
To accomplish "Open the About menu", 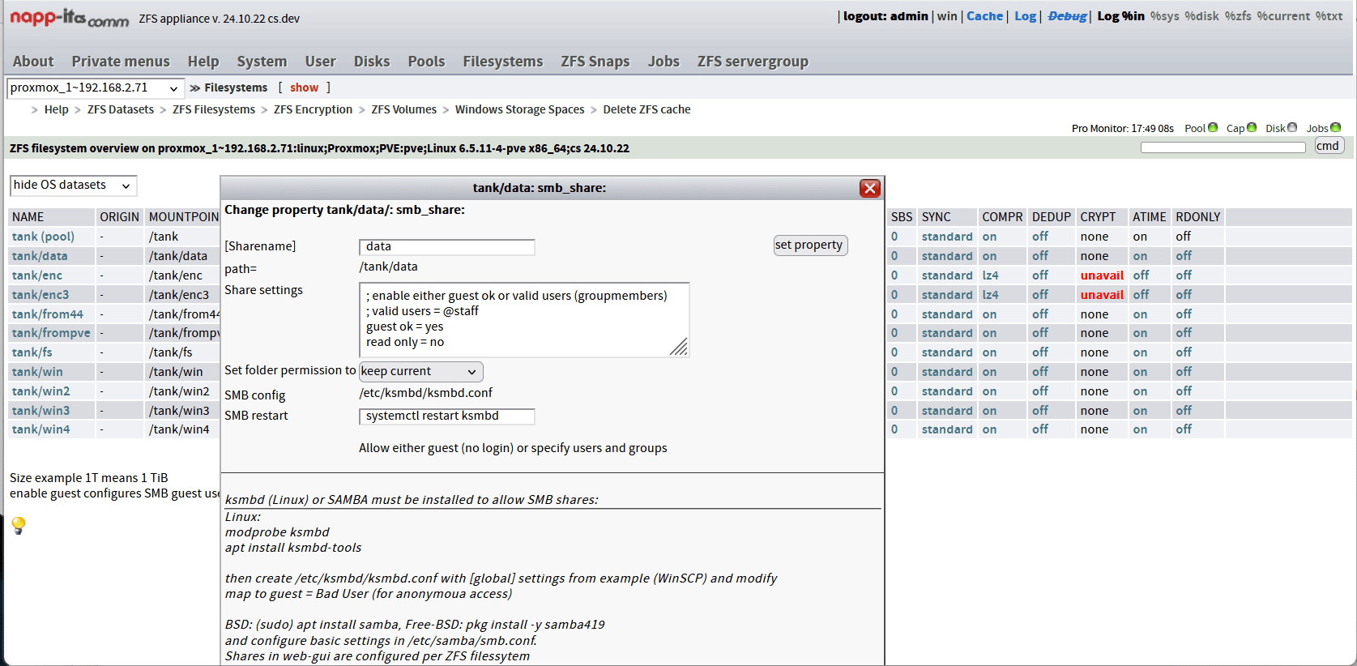I will click(x=33, y=62).
